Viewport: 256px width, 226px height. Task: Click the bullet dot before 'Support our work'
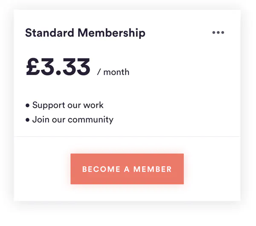pos(28,106)
